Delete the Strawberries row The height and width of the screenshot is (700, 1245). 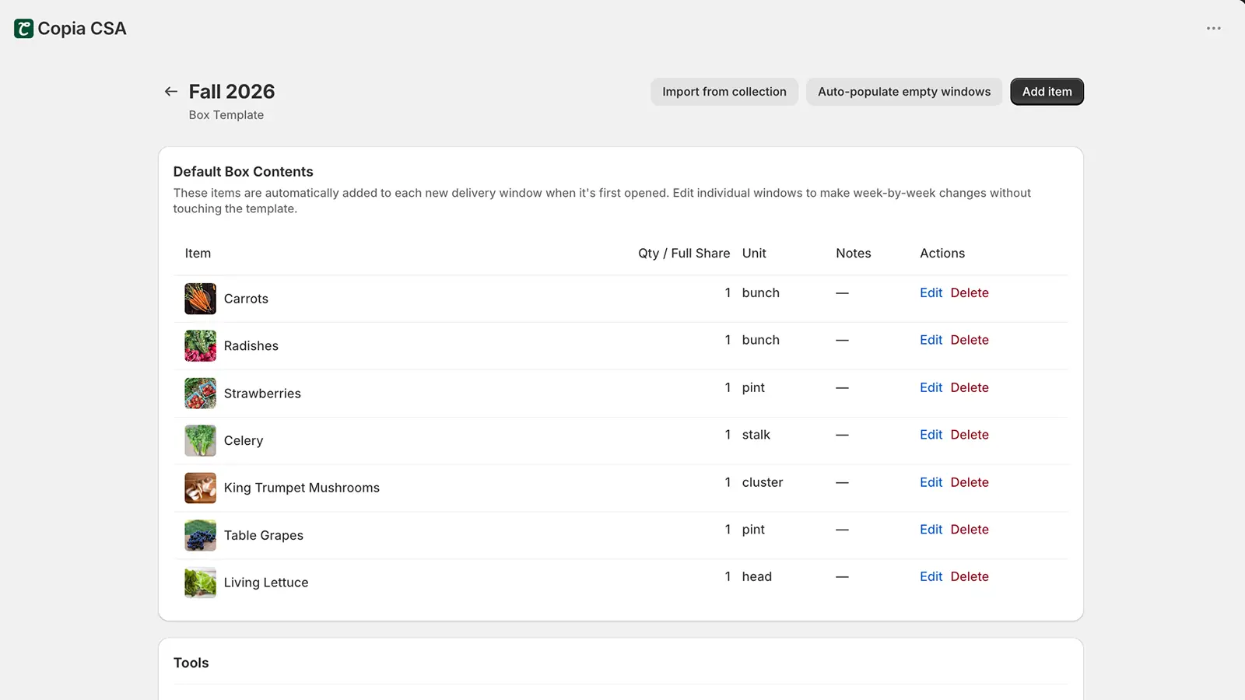pos(970,387)
